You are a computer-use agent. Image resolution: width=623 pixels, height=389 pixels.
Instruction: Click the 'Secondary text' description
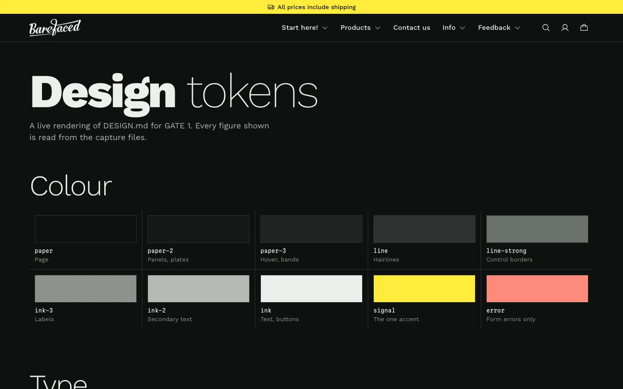point(170,319)
